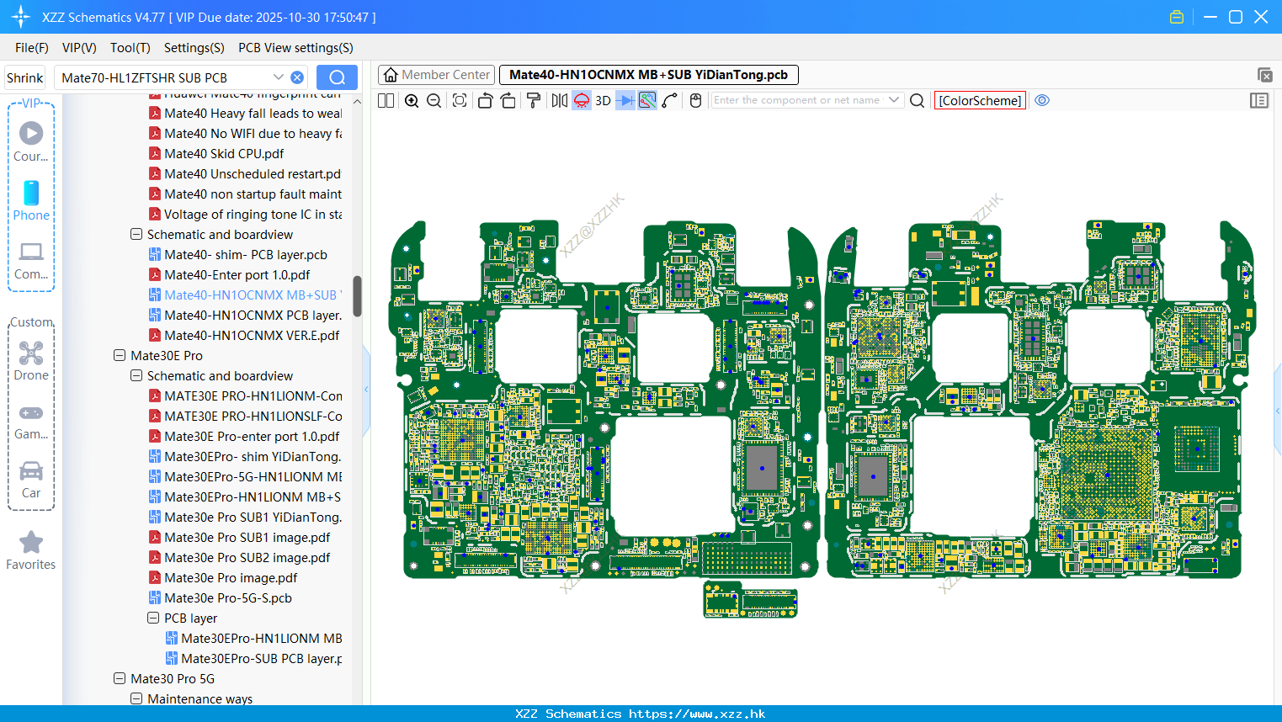Image resolution: width=1282 pixels, height=722 pixels.
Task: Open Favorites in sidebar
Action: click(31, 551)
